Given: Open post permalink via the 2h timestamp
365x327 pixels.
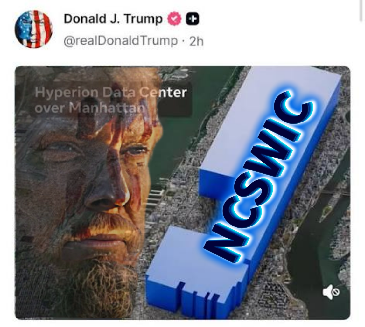Looking at the screenshot, I should [x=196, y=41].
